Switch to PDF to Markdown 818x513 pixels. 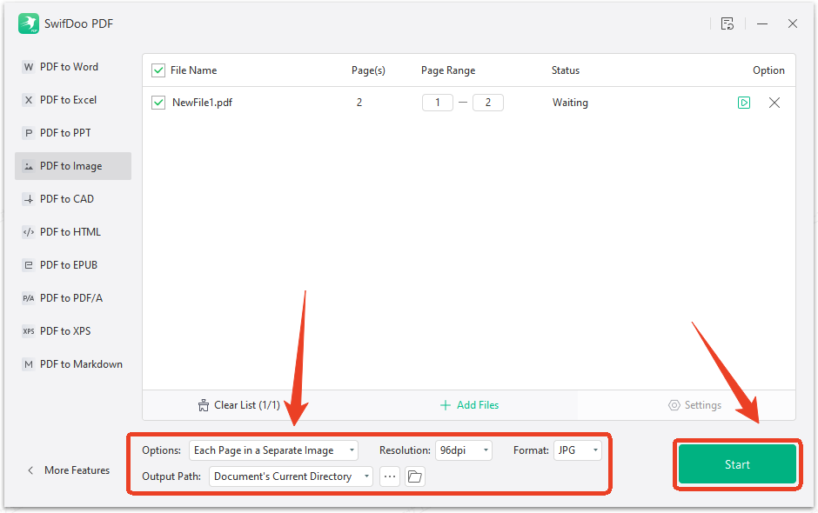(73, 364)
